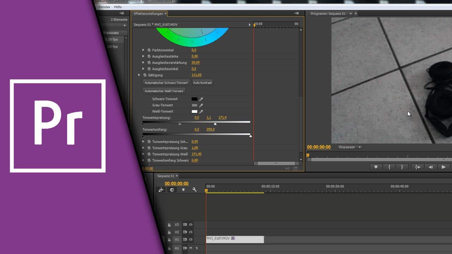Click Automatischer Weiß-Tonwert button
This screenshot has height=254, width=452.
pyautogui.click(x=164, y=91)
